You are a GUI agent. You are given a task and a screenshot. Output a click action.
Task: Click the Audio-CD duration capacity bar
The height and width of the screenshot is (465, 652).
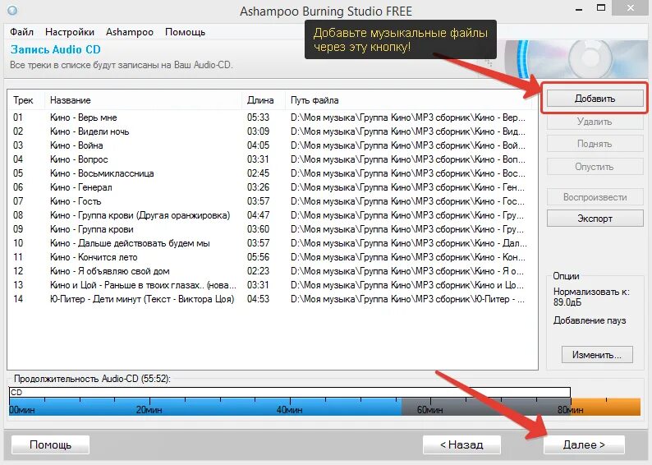click(x=324, y=402)
